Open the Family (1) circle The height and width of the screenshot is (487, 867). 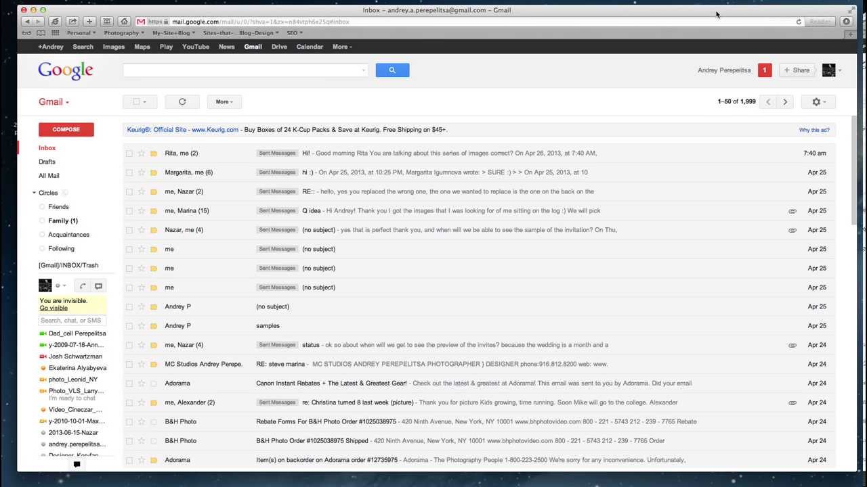click(x=63, y=221)
